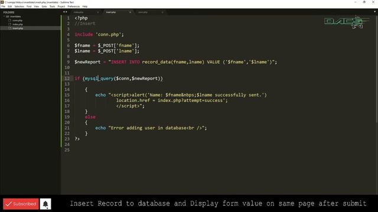
Task: Close the index.php tab
Action: [98, 12]
